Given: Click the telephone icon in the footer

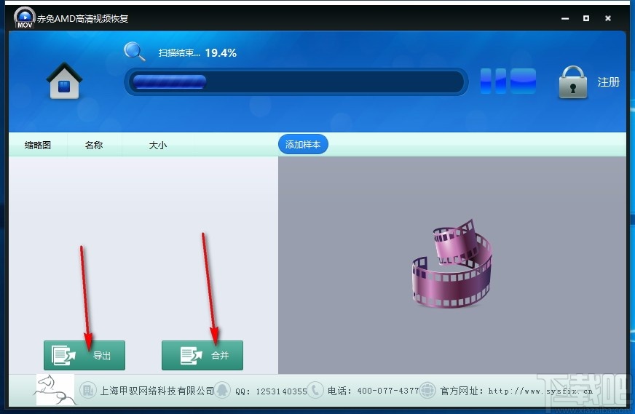Looking at the screenshot, I should (x=315, y=390).
